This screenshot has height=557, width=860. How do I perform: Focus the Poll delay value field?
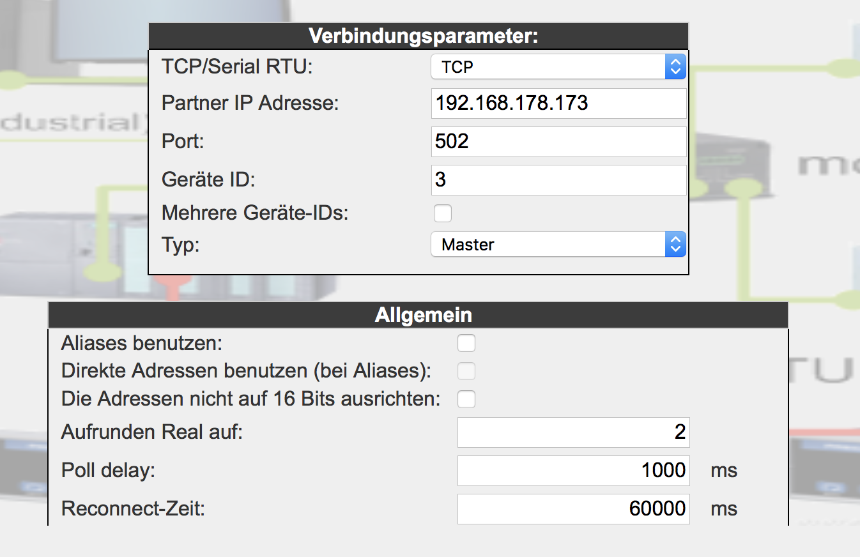click(x=573, y=471)
